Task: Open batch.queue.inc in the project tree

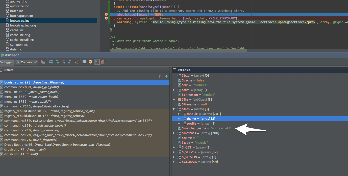Action: (x=22, y=16)
